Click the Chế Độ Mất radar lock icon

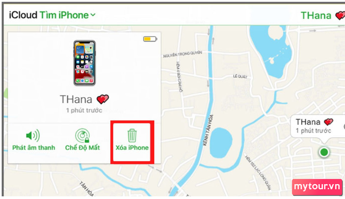[x=82, y=135]
